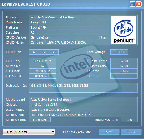Click the Instruction Set text box

[83, 88]
